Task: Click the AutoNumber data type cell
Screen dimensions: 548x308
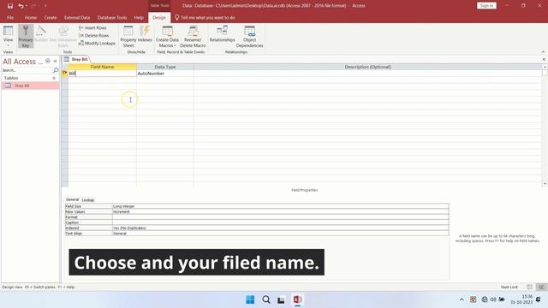Action: (x=165, y=74)
